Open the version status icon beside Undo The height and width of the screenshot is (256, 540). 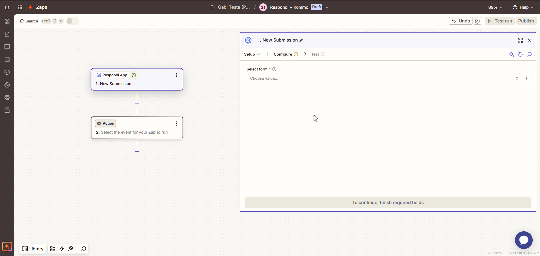[477, 21]
